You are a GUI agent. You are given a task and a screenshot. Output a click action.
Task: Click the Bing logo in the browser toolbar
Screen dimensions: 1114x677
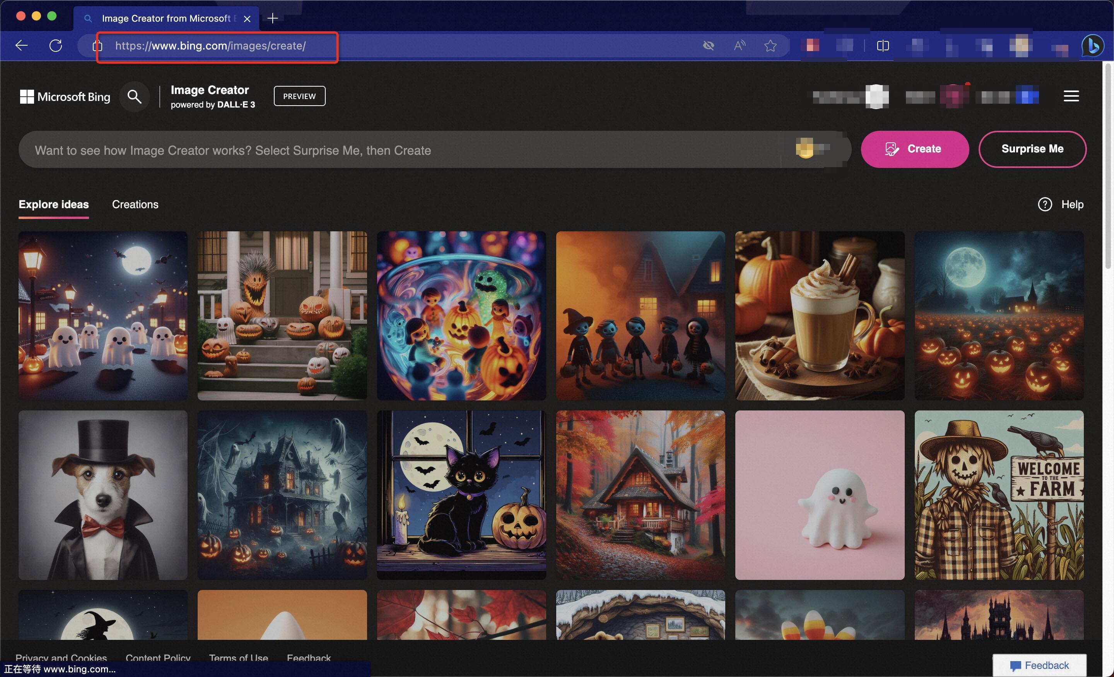[x=1093, y=45]
